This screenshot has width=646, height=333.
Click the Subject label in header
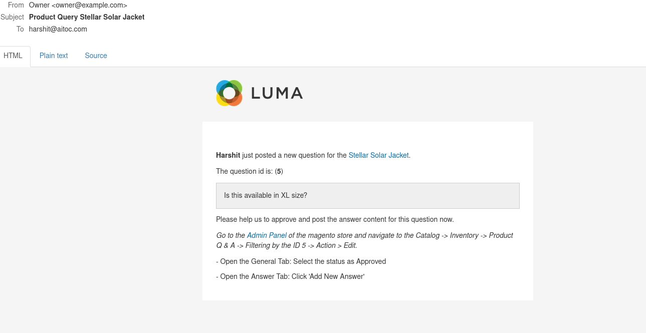tap(12, 17)
